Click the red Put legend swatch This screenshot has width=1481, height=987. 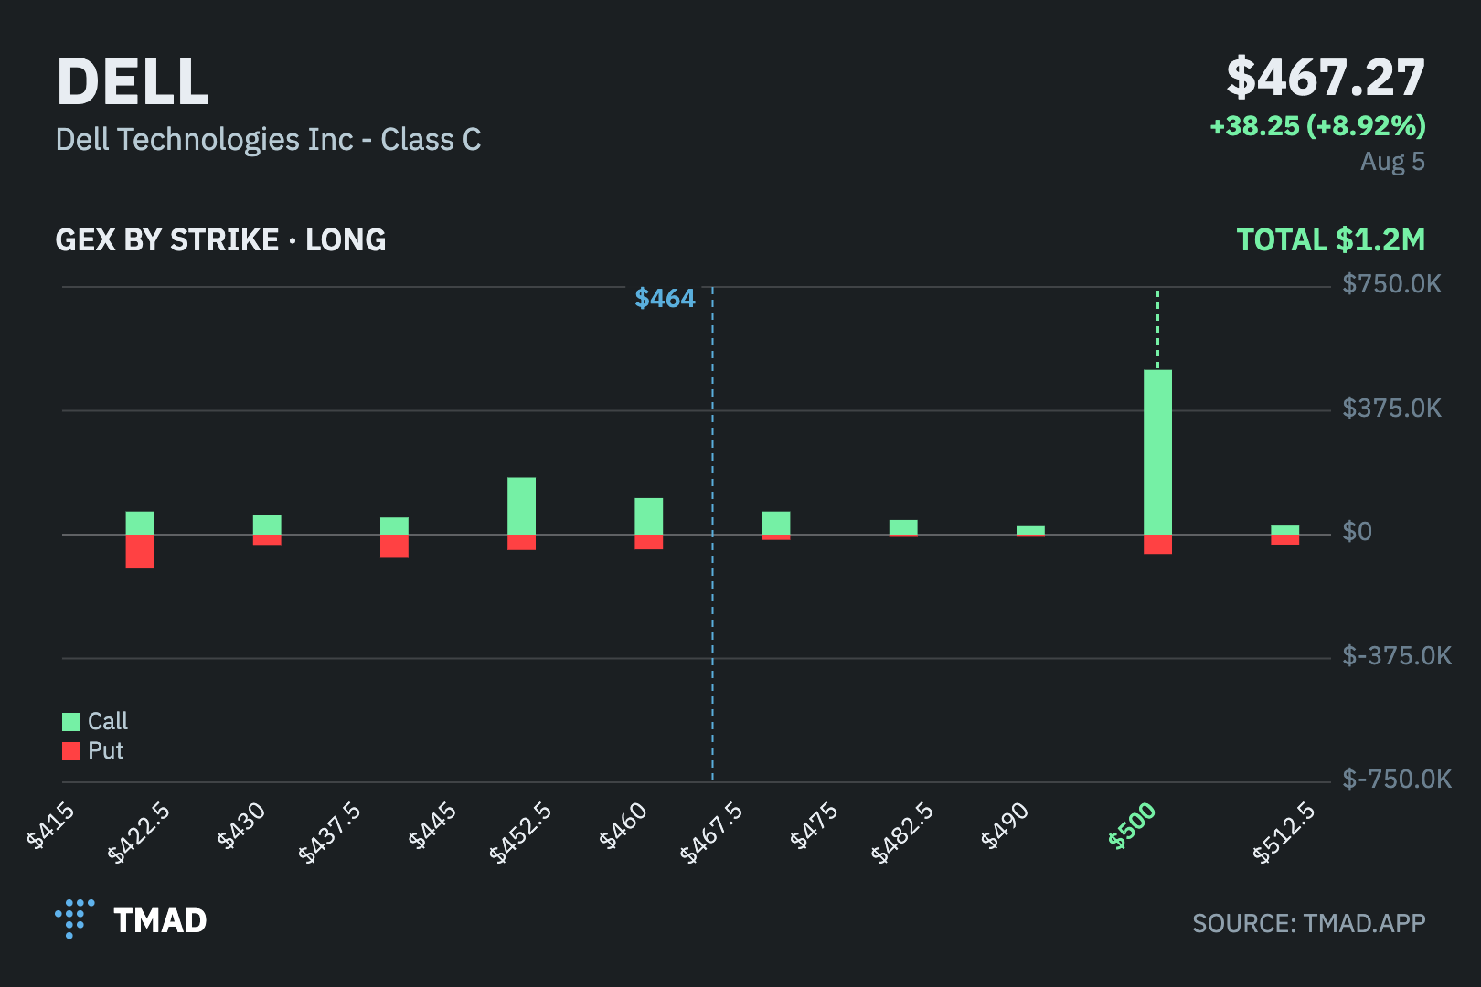point(71,751)
